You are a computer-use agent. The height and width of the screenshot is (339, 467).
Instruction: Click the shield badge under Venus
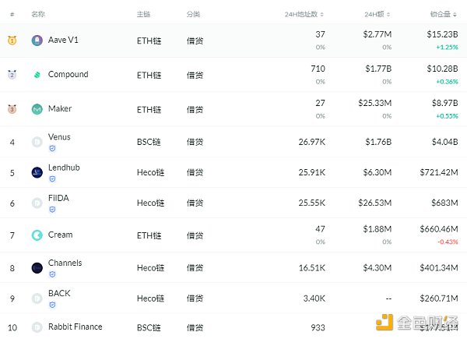pos(52,147)
